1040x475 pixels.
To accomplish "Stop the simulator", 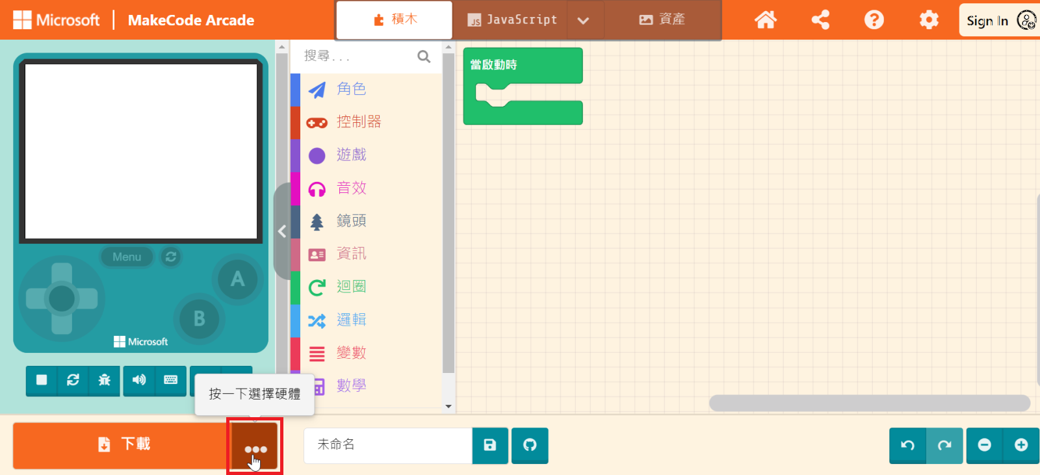I will pyautogui.click(x=42, y=380).
